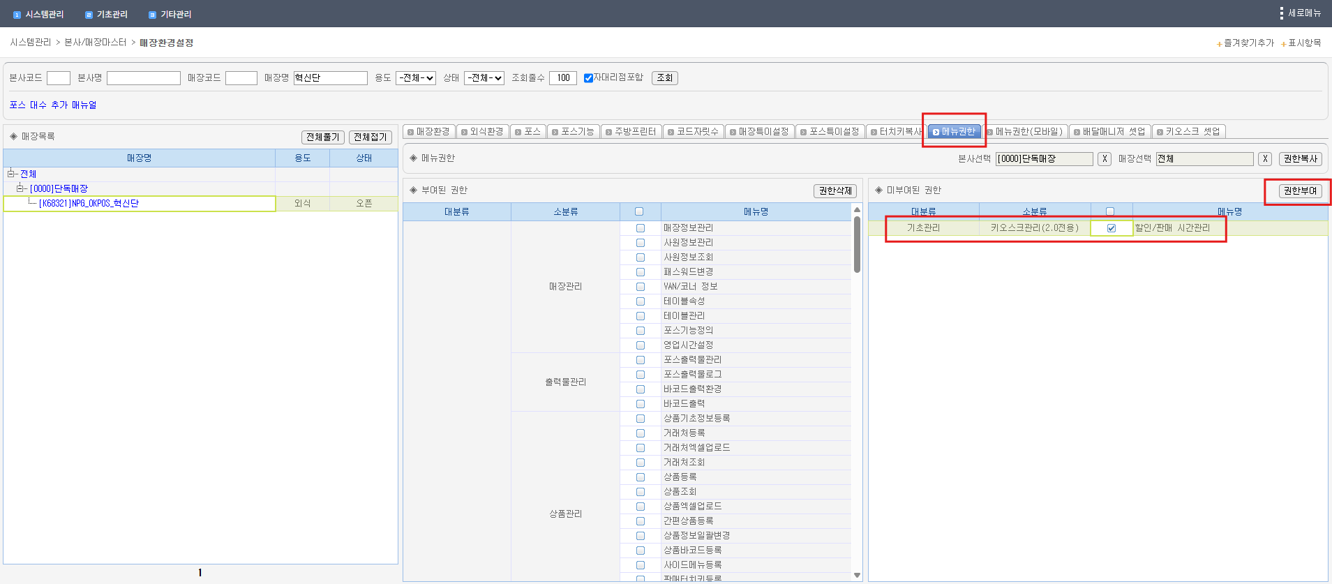1332x584 pixels.
Task: Uncheck the 할인/판매 시간관리 checkbox
Action: tap(1111, 228)
